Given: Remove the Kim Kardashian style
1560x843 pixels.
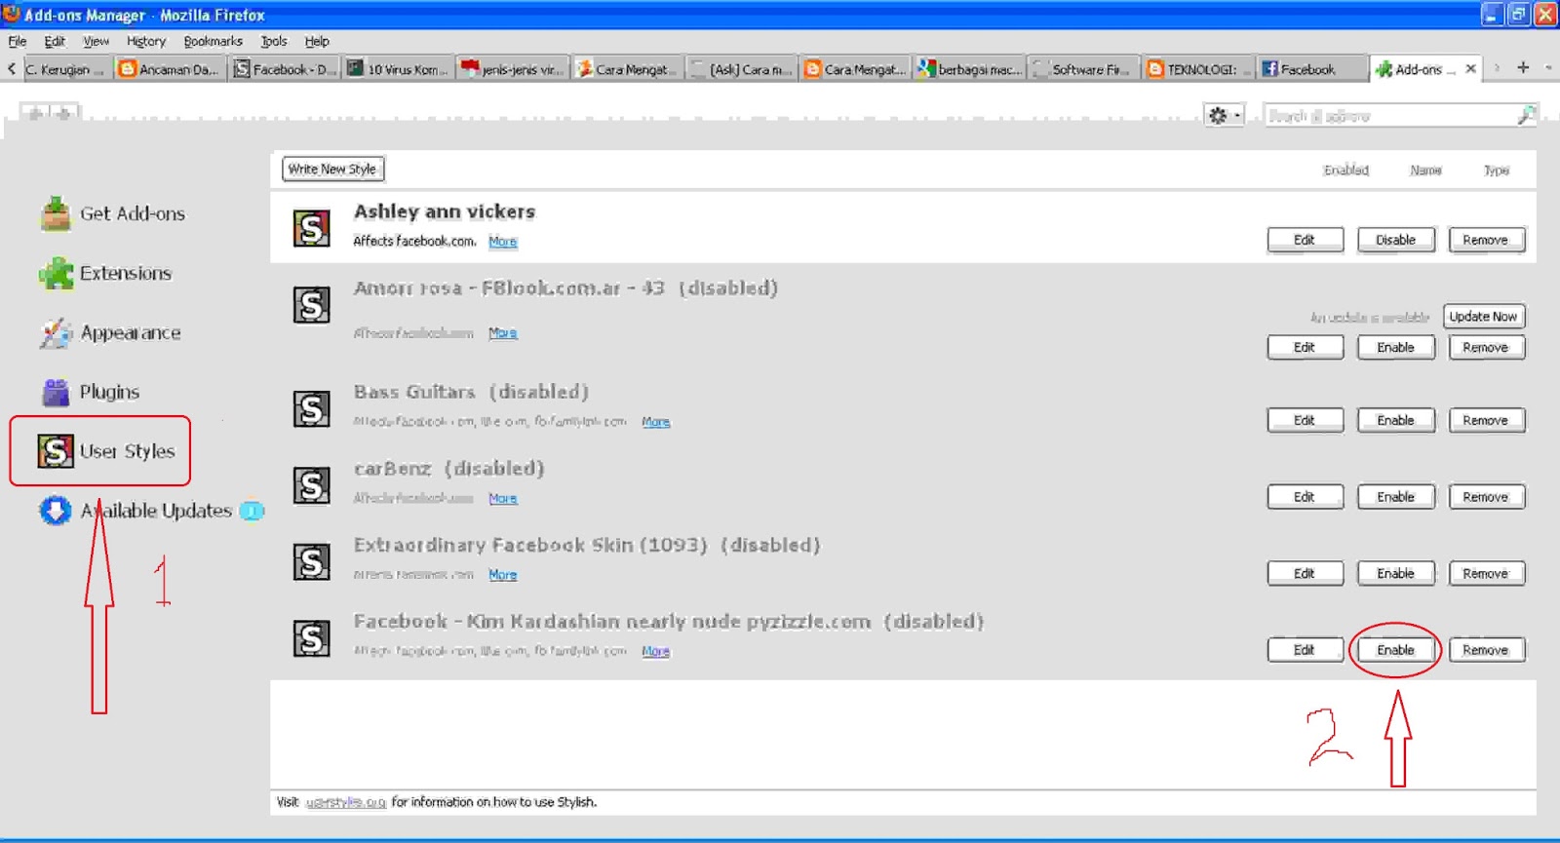Looking at the screenshot, I should tap(1486, 650).
